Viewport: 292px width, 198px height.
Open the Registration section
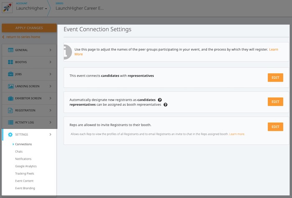pyautogui.click(x=29, y=110)
